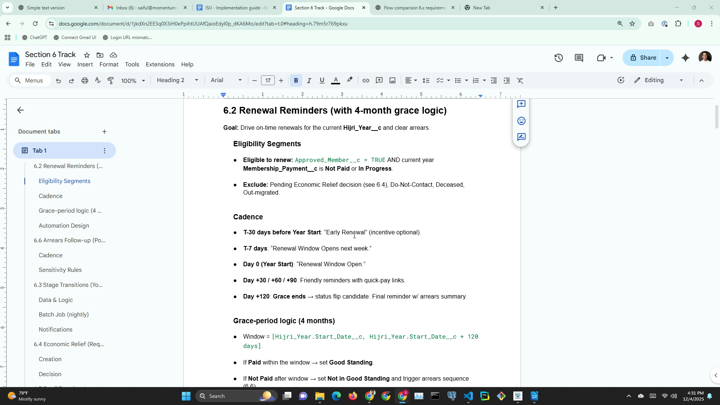Click the Share button
Viewport: 720px width, 405px height.
point(643,58)
